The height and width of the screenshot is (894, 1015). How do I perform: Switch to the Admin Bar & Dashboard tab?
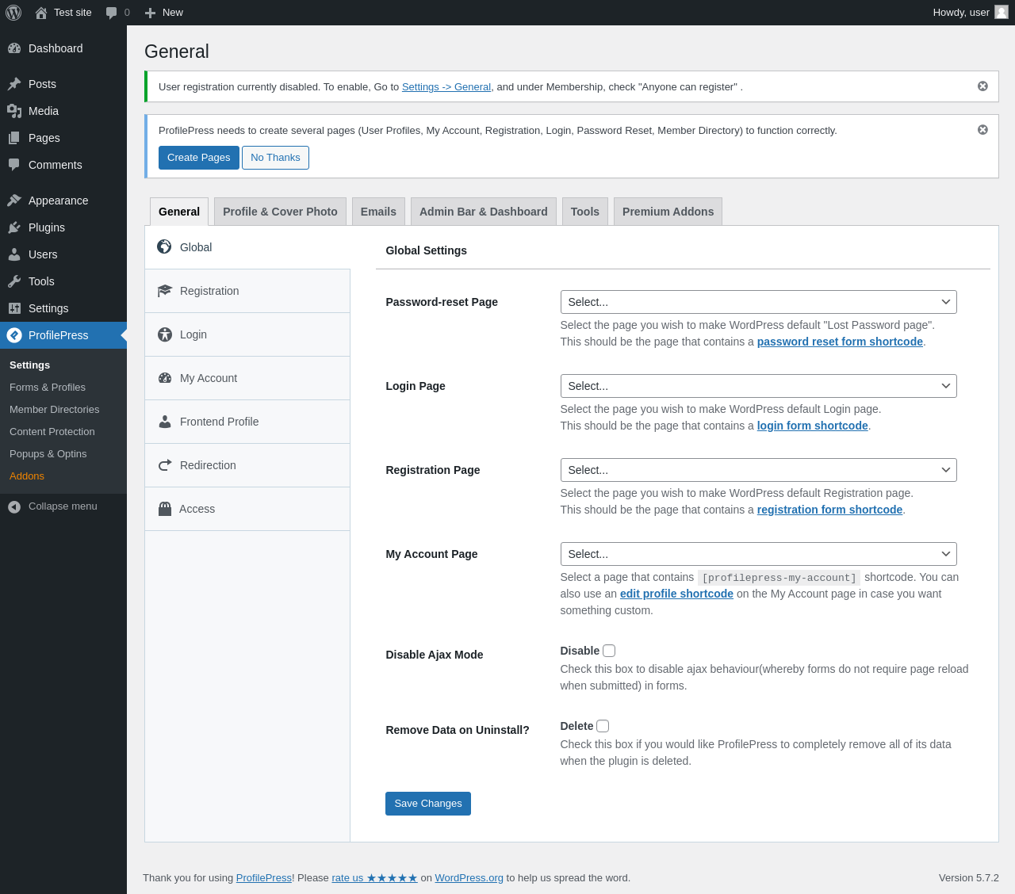(484, 212)
